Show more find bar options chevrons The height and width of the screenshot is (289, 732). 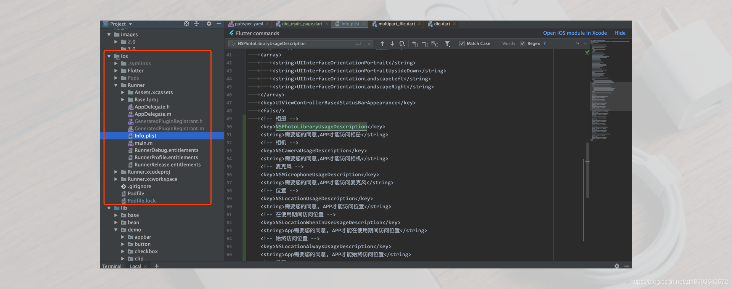578,43
